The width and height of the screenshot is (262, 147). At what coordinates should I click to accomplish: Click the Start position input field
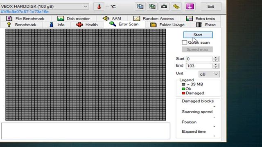pos(199,59)
